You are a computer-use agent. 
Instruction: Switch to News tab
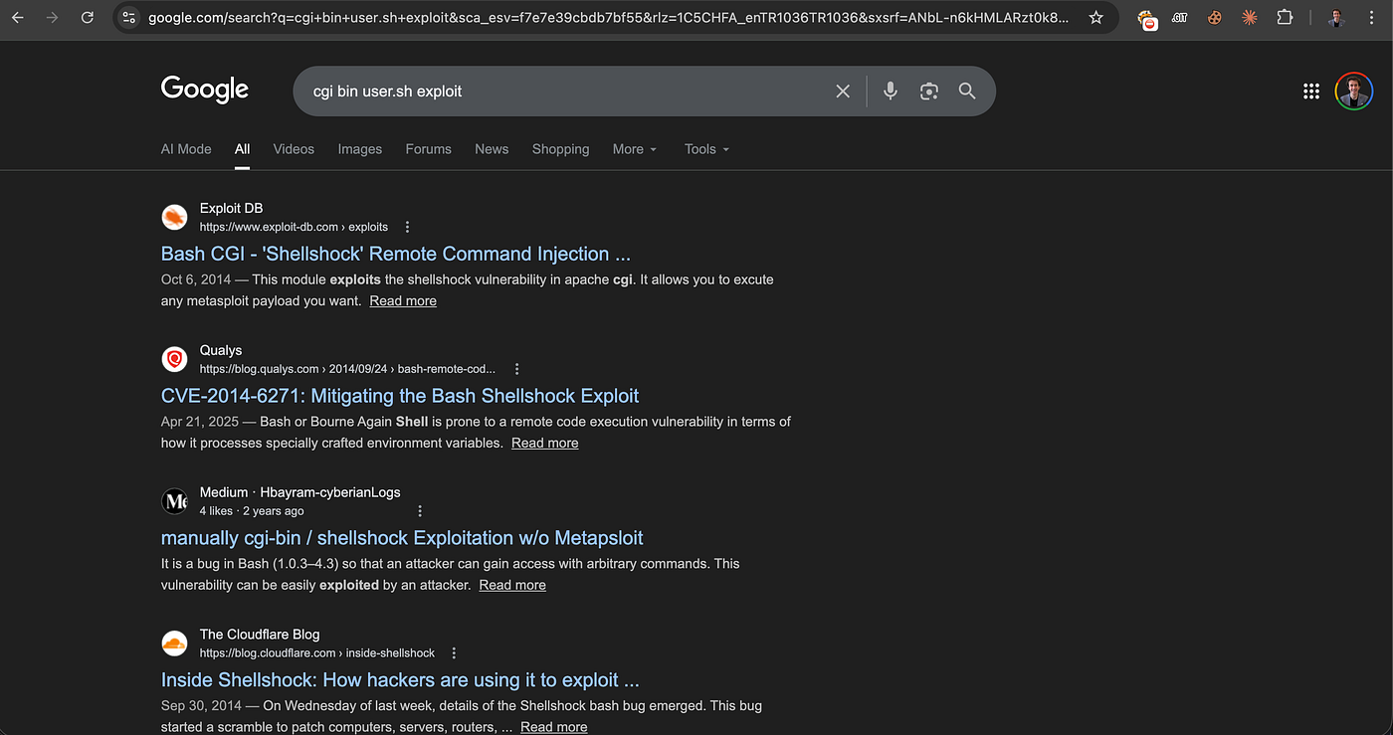click(492, 149)
